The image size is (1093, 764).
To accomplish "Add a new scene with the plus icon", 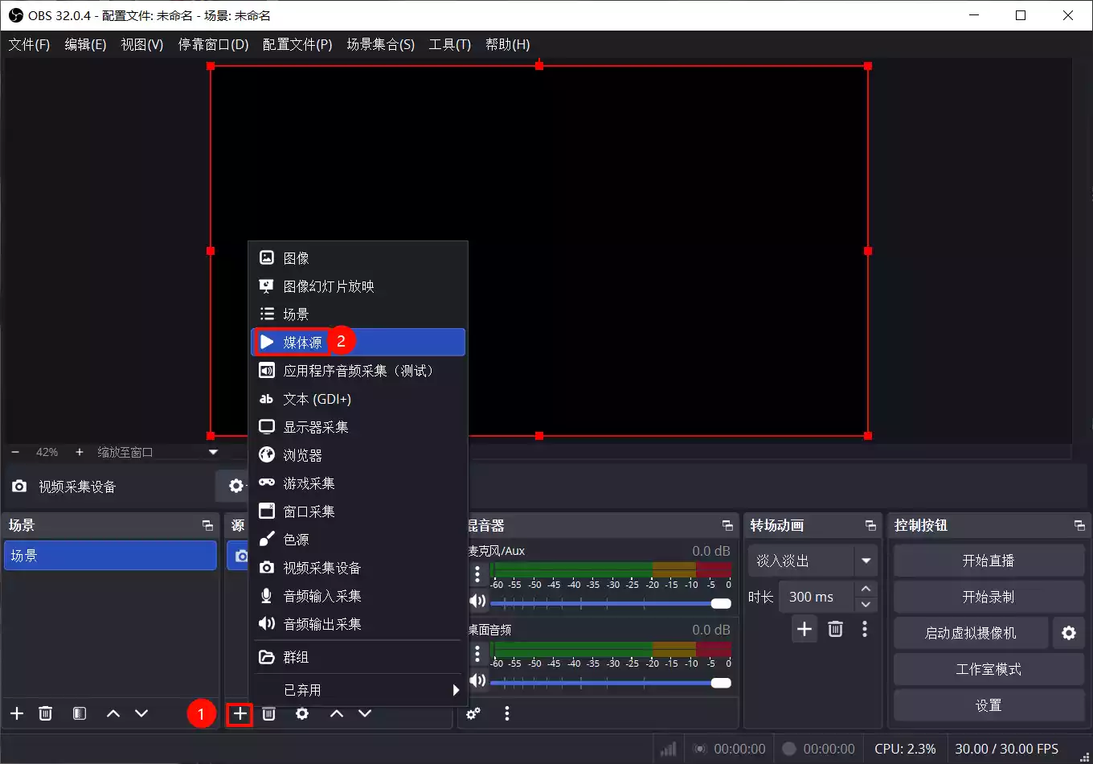I will (x=16, y=713).
